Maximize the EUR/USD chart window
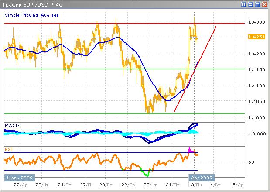270x192 pixels. coord(257,4)
